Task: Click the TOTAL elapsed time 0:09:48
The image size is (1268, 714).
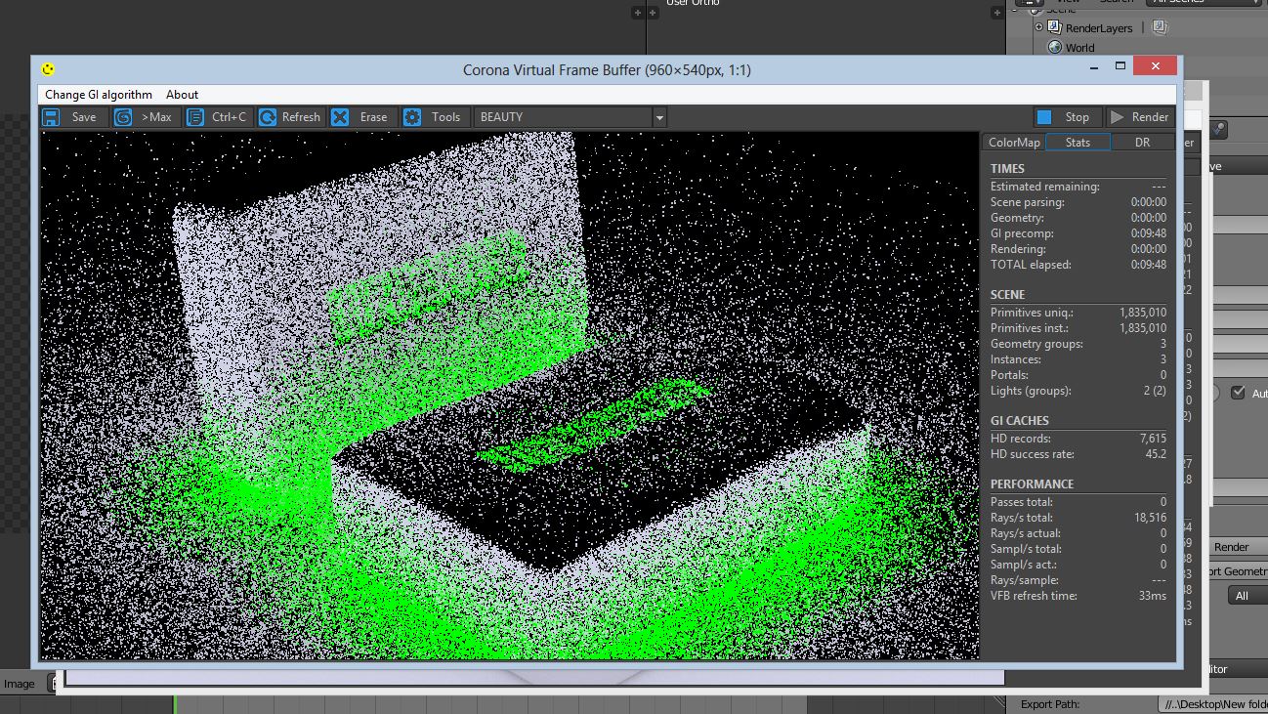Action: point(1149,265)
